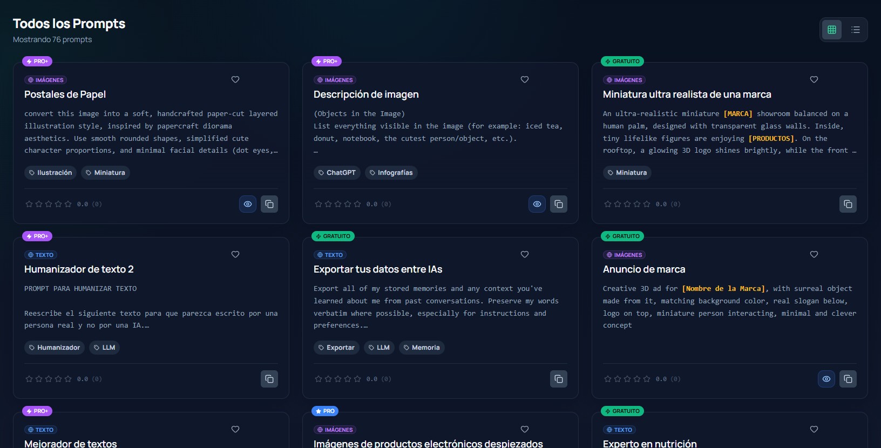Rate Anuncio de marca one star

(608, 379)
